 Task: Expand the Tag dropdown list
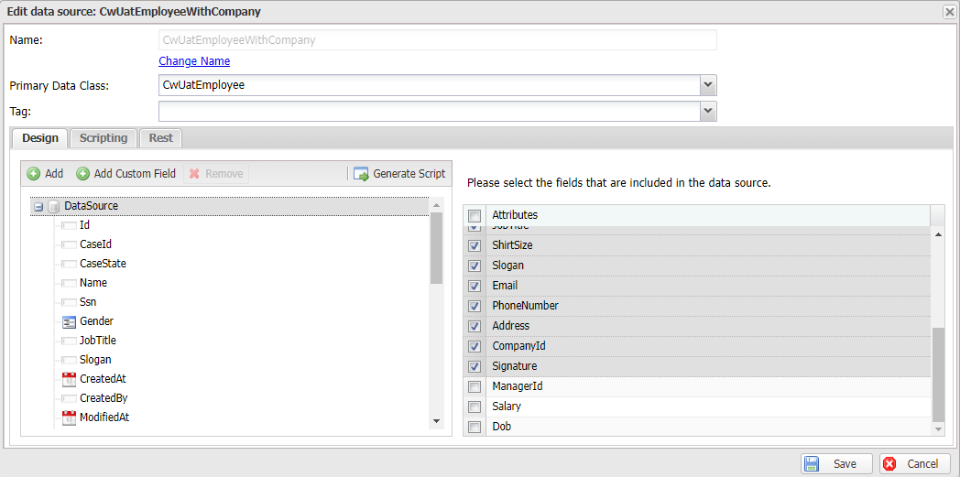pos(707,111)
